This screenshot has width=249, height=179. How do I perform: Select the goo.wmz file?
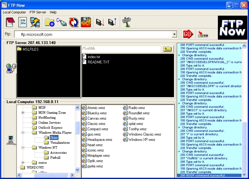(x=91, y=134)
